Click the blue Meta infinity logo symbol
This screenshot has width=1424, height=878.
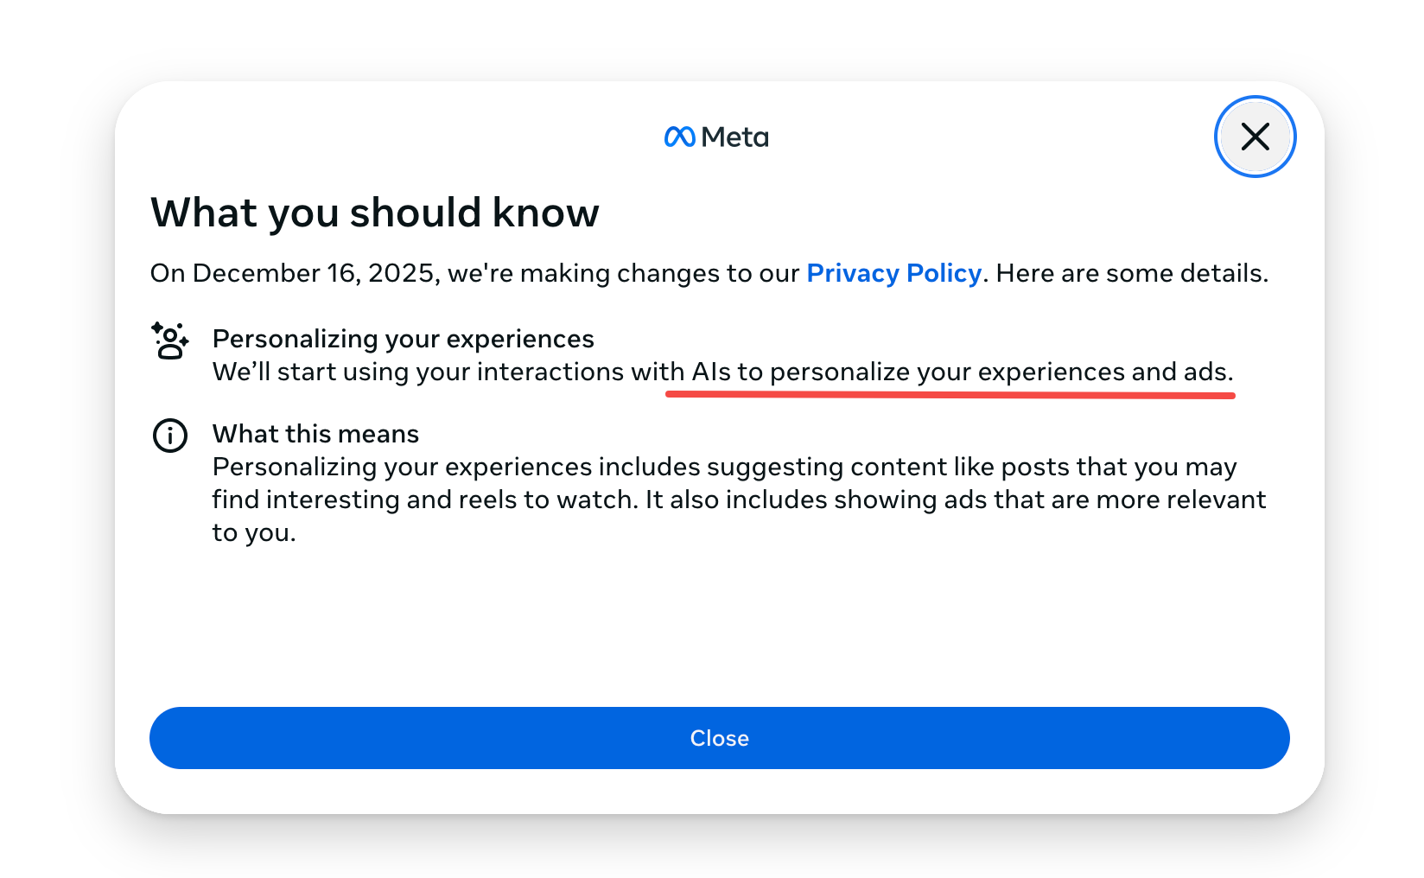pos(679,137)
